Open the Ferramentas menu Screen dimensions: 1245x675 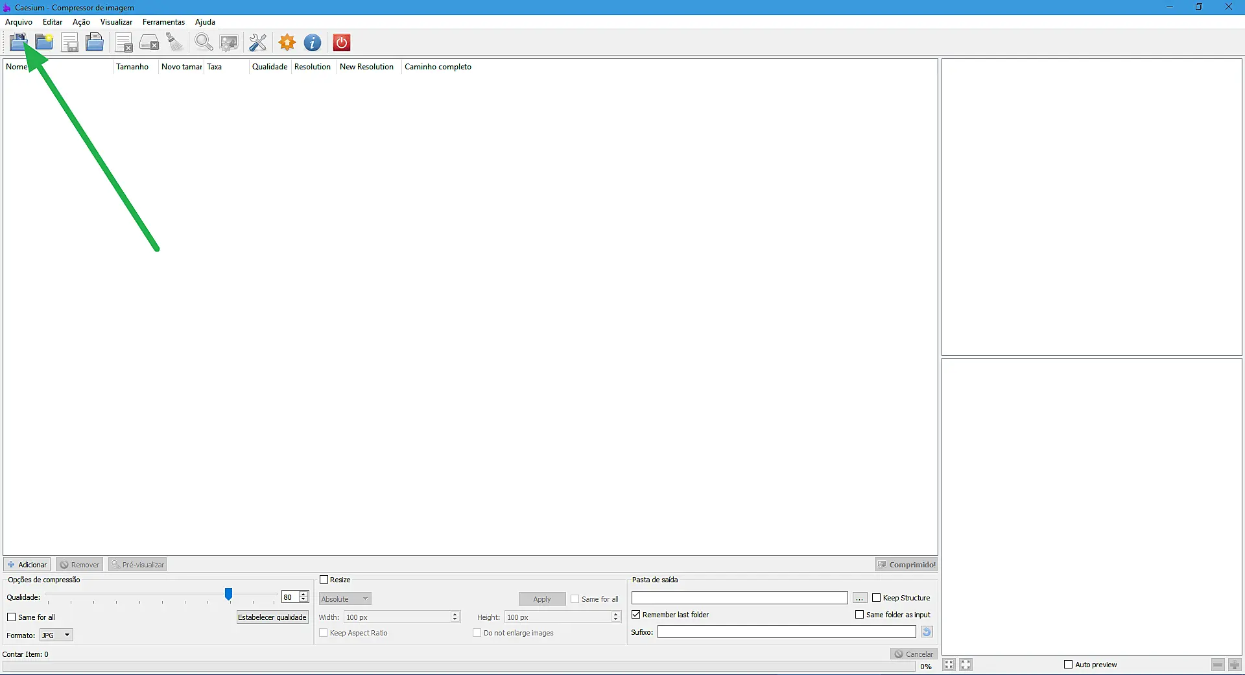pyautogui.click(x=163, y=22)
